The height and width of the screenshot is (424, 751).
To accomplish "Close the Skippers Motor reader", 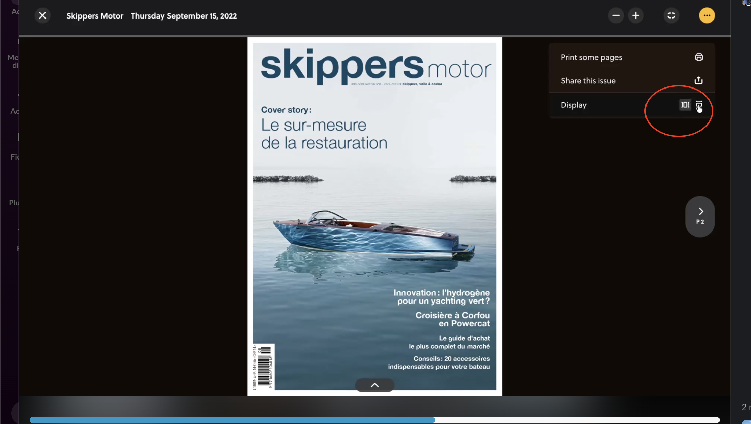I will coord(42,15).
